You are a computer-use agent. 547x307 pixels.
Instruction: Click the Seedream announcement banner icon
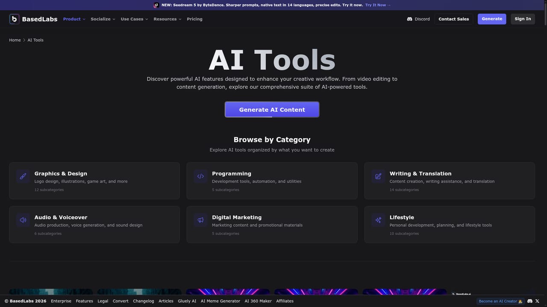tap(156, 5)
